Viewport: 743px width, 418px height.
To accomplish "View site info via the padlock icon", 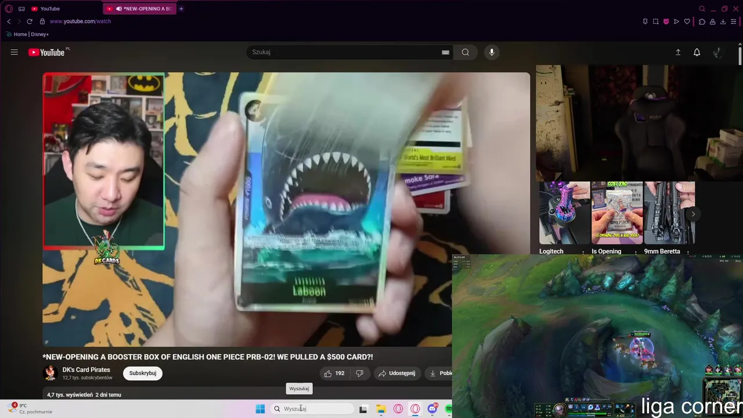I will pos(41,21).
